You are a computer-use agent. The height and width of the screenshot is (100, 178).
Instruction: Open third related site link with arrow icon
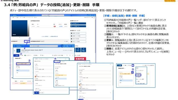point(78,39)
